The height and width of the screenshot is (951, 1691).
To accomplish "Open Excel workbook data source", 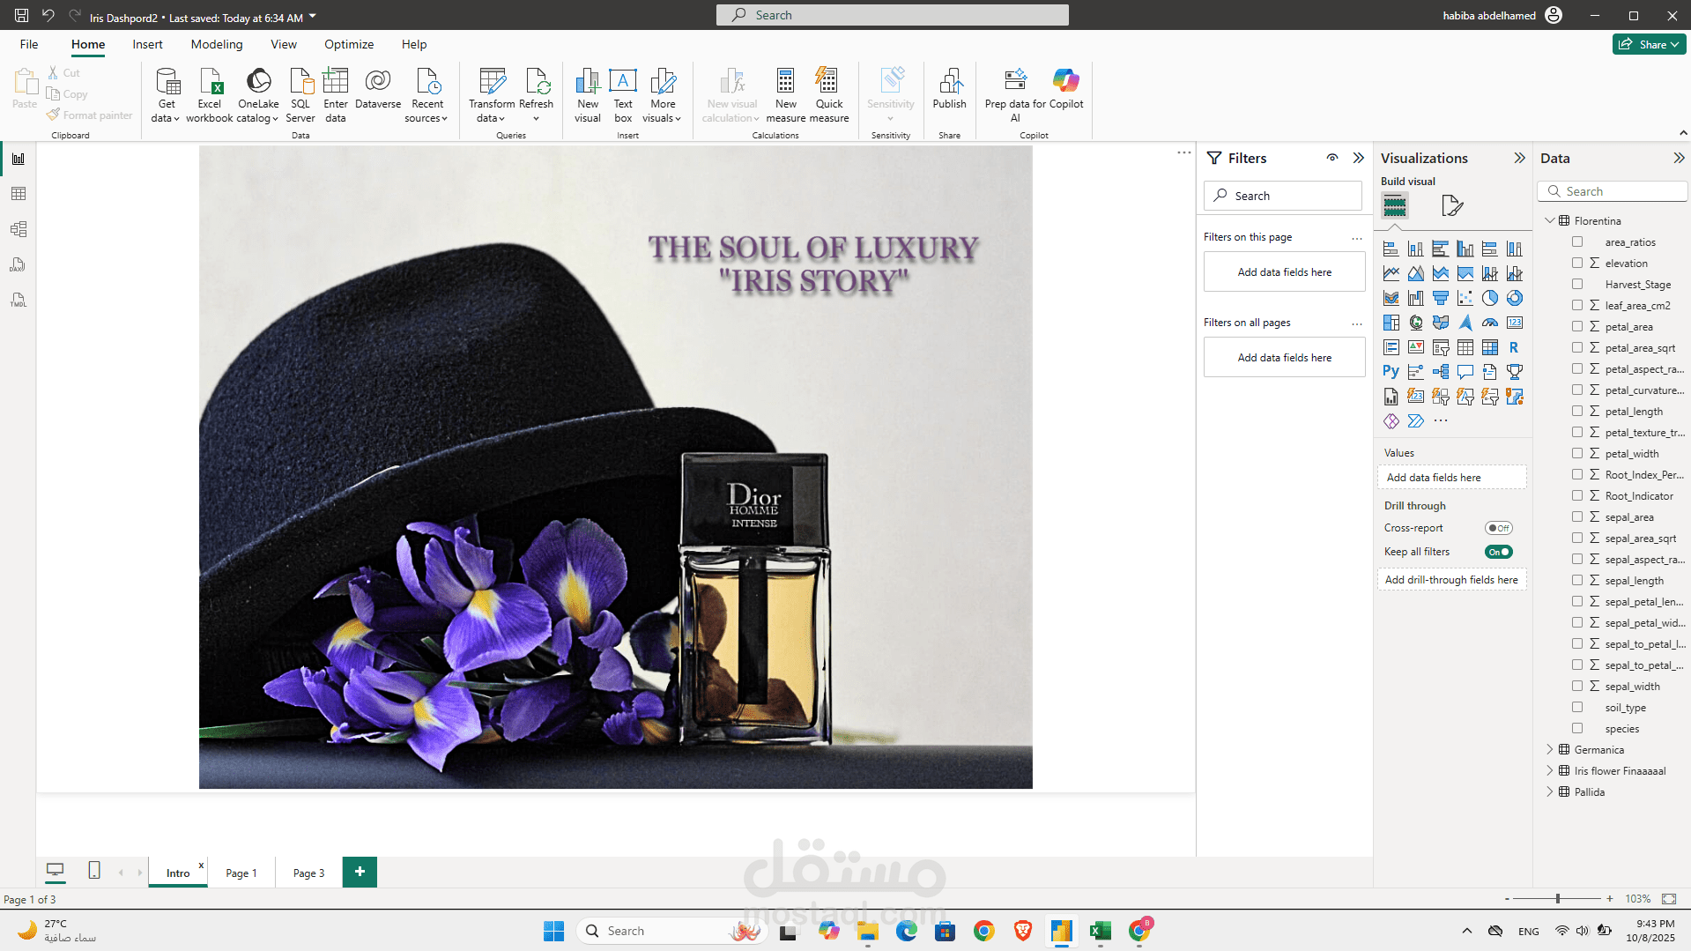I will pyautogui.click(x=210, y=95).
